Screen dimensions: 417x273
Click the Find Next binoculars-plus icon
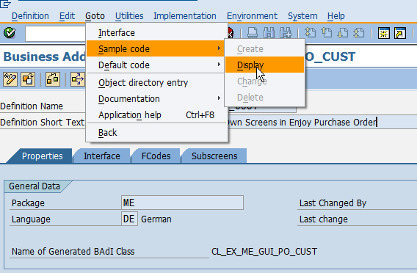coord(286,33)
